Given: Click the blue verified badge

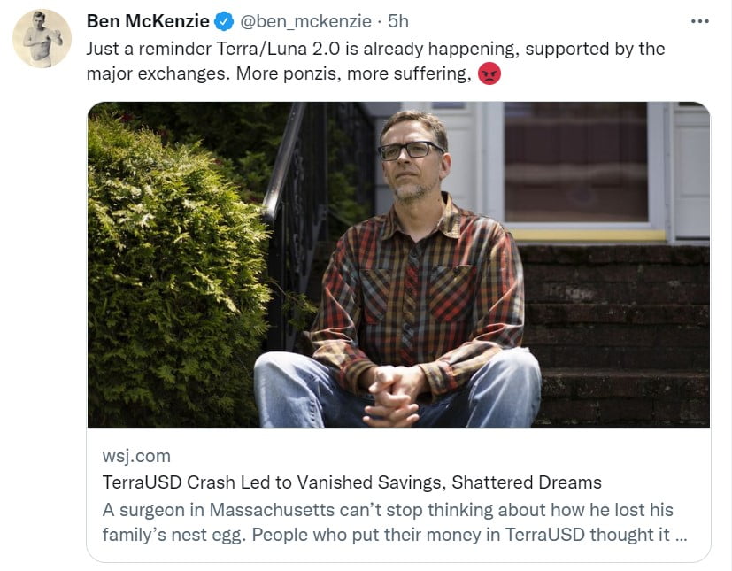Looking at the screenshot, I should (224, 21).
